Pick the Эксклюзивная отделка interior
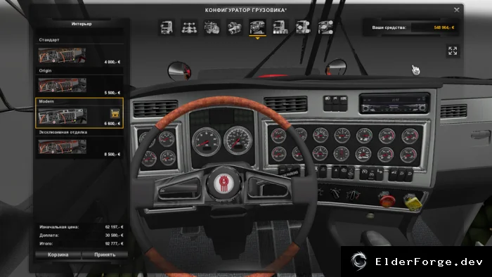492x277 pixels. click(x=79, y=143)
